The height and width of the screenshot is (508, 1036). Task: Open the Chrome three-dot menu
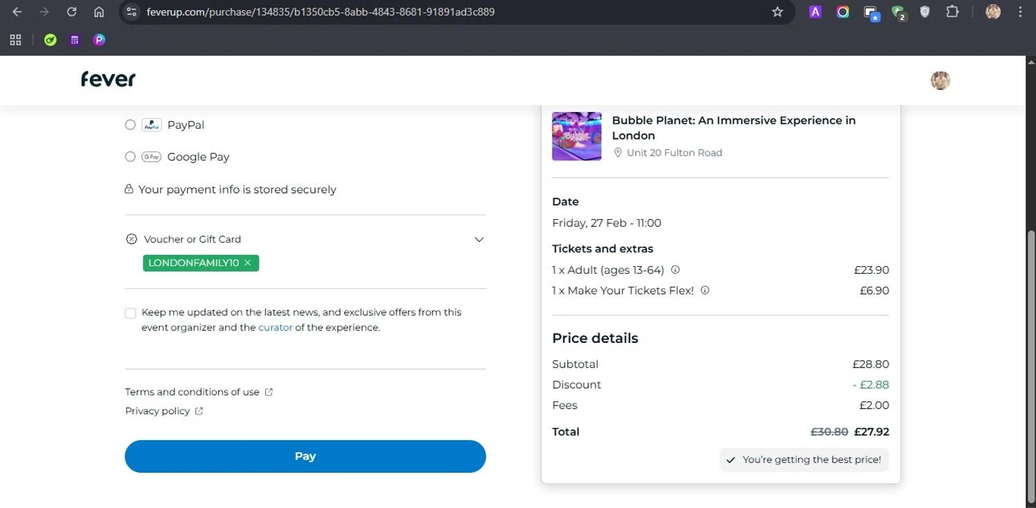coord(1020,12)
